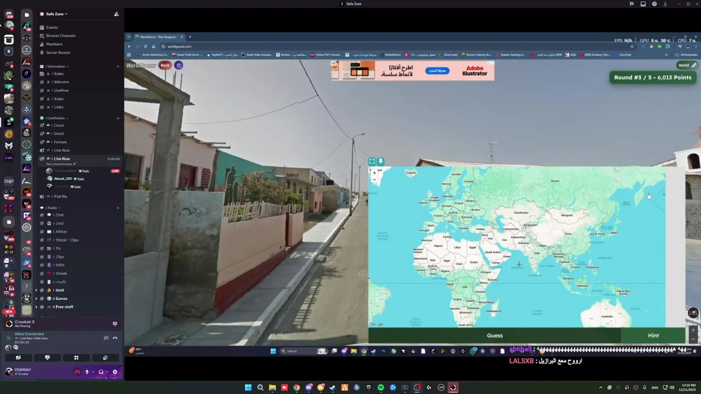This screenshot has height=394, width=701.
Task: Toggle microphone mute in Discord user panel
Action: [x=87, y=372]
